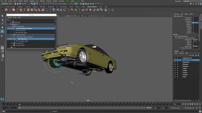The width and height of the screenshot is (202, 113).
Task: Switch to the Motion Graphics shelf tab
Action: (92, 7)
